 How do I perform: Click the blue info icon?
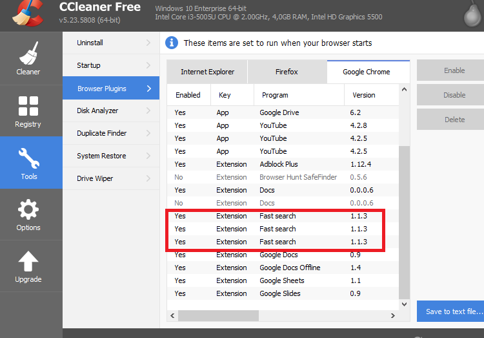[x=172, y=43]
